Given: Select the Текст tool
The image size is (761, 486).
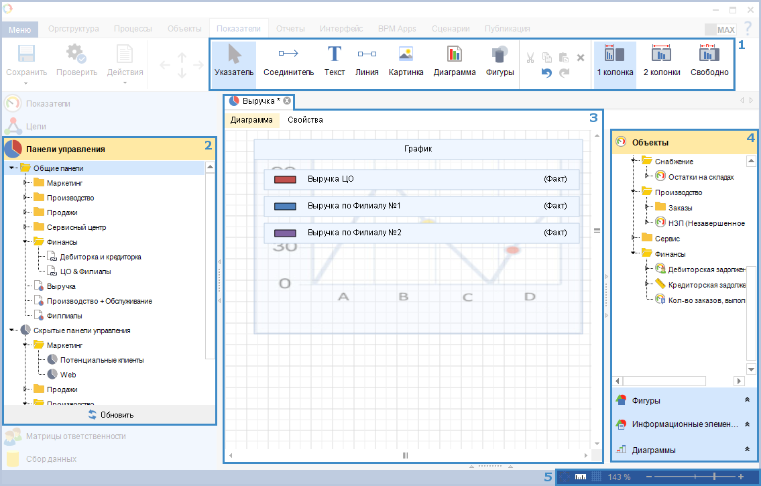Looking at the screenshot, I should tap(334, 62).
